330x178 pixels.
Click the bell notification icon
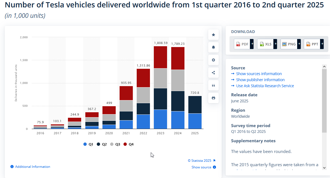pos(213,47)
